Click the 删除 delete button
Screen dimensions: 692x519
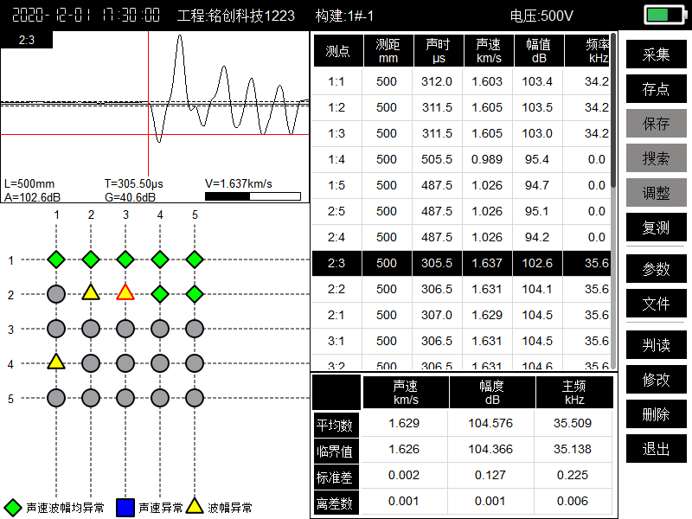click(656, 414)
